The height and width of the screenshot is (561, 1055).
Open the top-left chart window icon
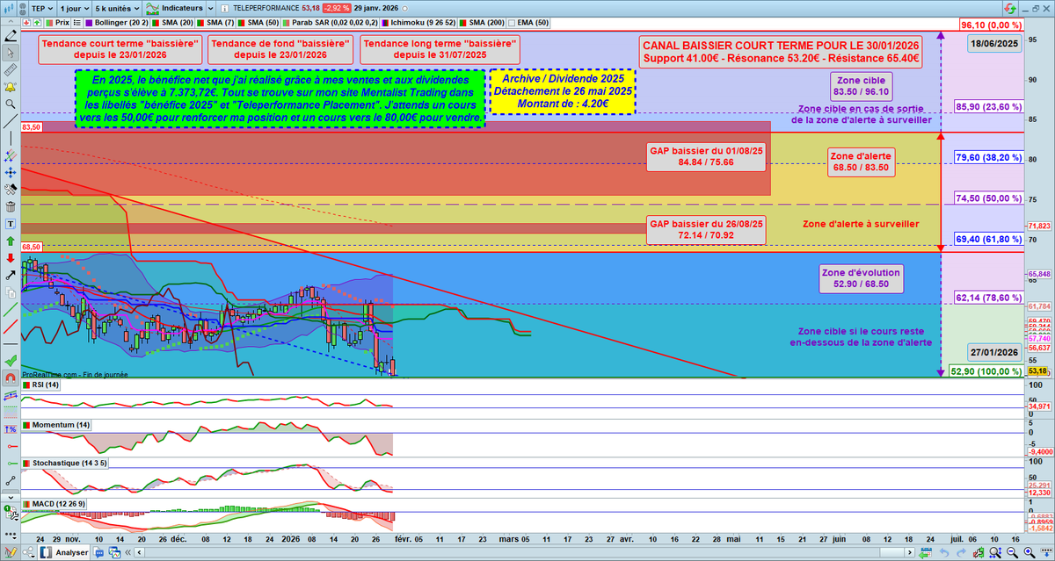(x=8, y=8)
